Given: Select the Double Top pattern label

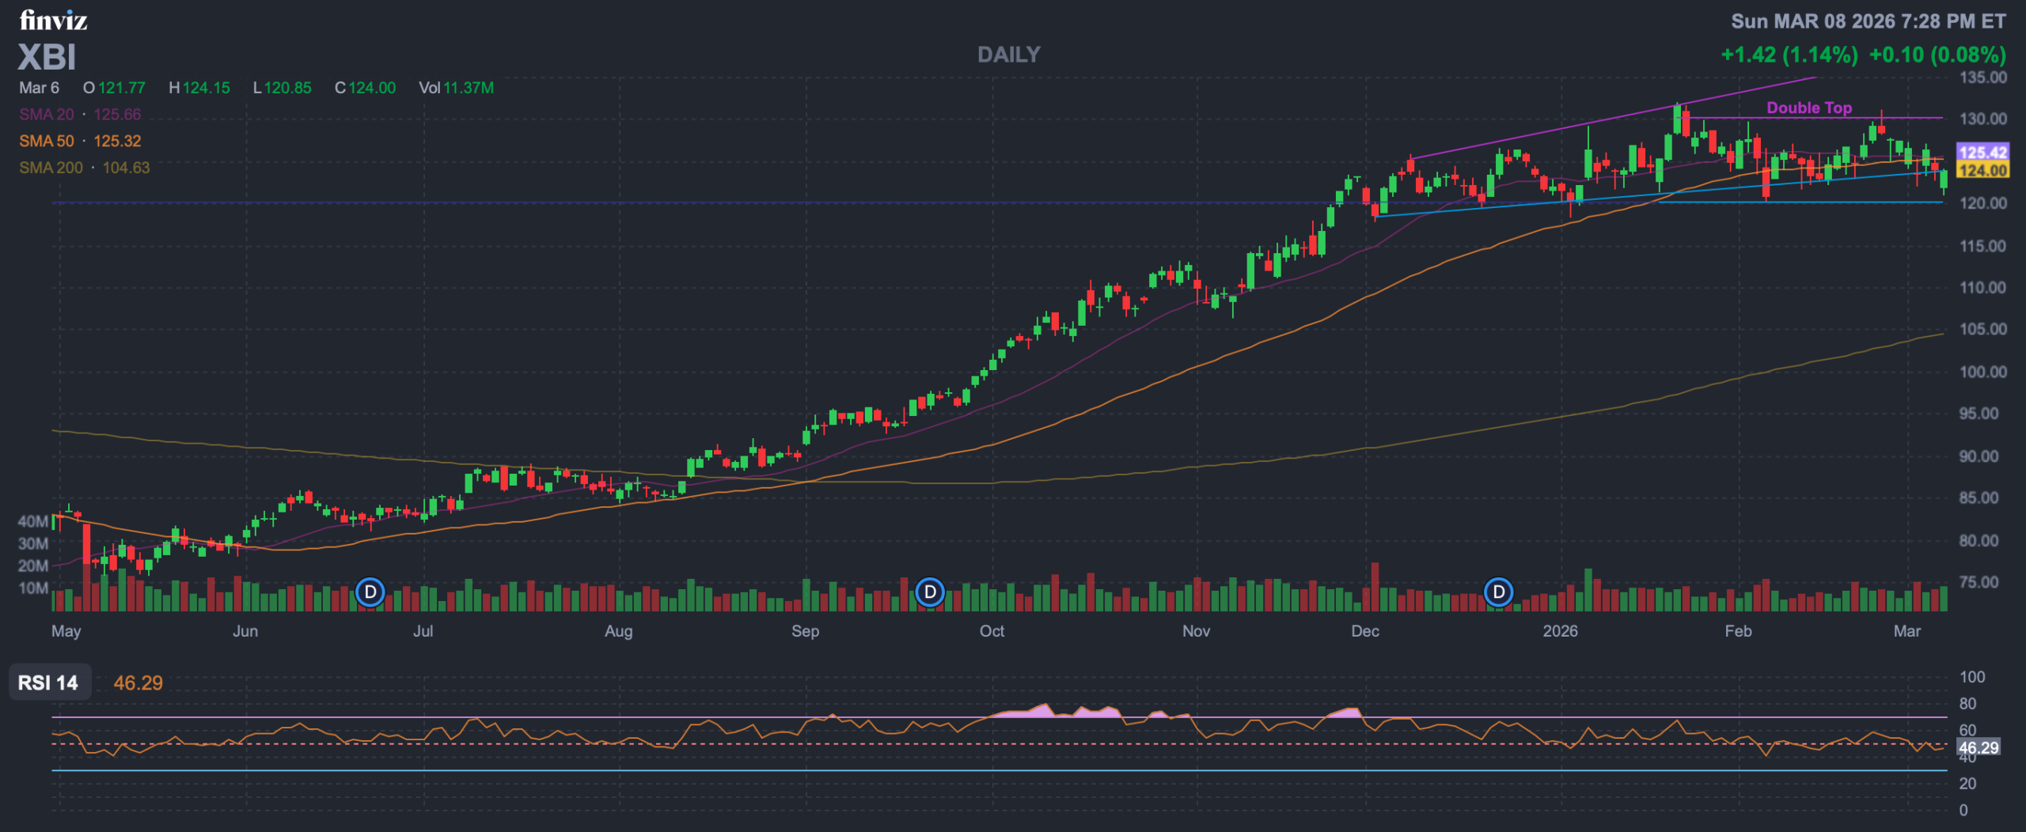Looking at the screenshot, I should pyautogui.click(x=1809, y=108).
